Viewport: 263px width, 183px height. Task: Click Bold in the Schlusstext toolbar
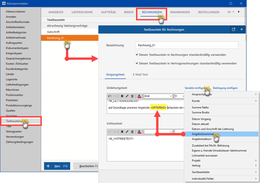[x=122, y=132]
